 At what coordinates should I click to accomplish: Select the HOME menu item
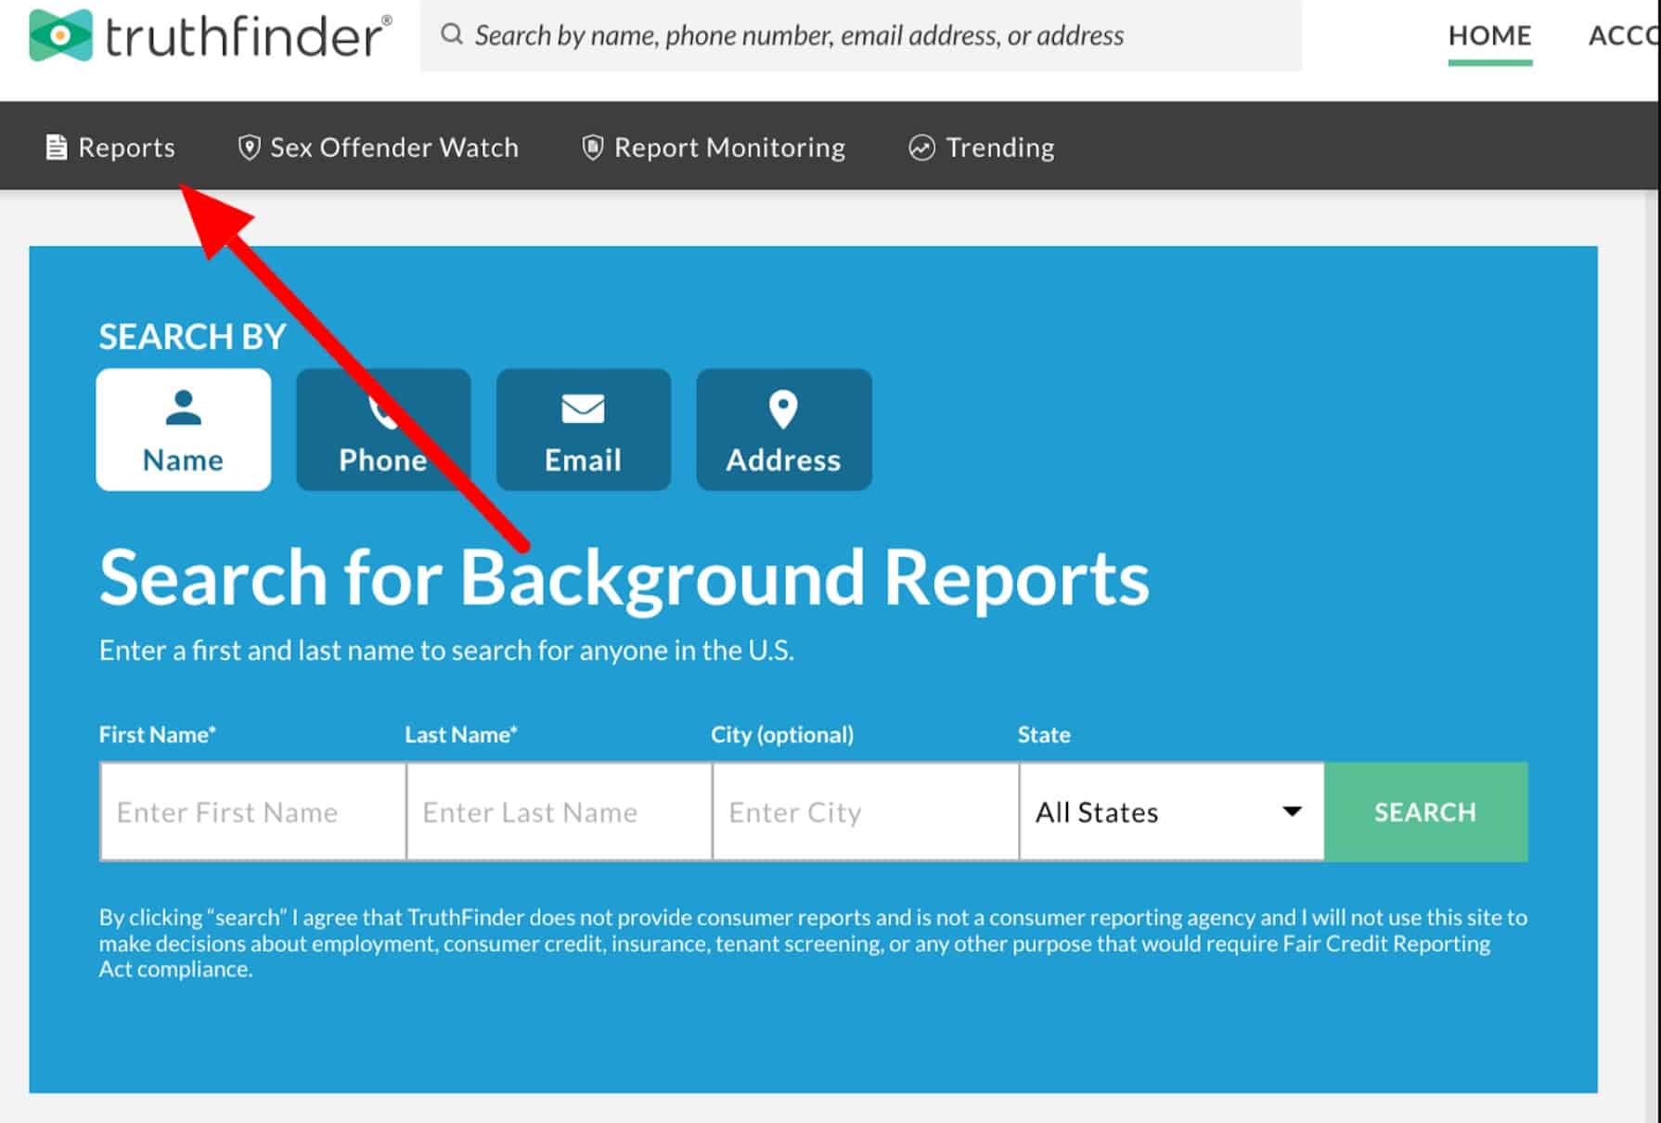pyautogui.click(x=1488, y=35)
